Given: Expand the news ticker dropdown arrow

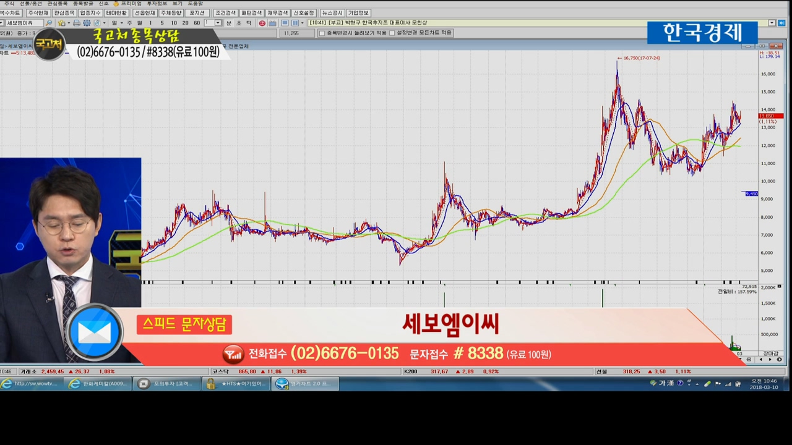Looking at the screenshot, I should point(772,23).
